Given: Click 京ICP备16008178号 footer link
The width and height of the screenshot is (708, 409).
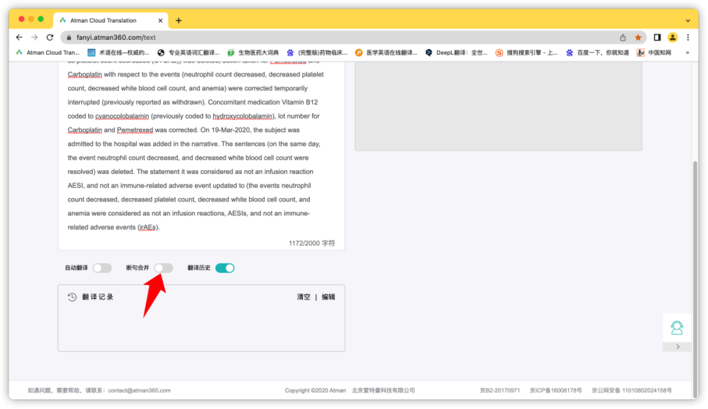Looking at the screenshot, I should tap(556, 391).
